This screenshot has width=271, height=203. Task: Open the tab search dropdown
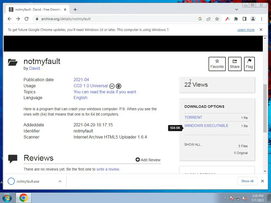(x=237, y=10)
